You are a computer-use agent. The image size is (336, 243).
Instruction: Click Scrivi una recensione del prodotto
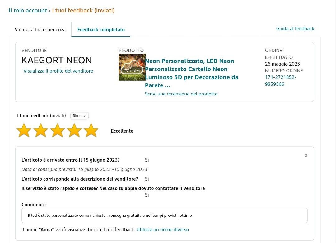point(181,94)
